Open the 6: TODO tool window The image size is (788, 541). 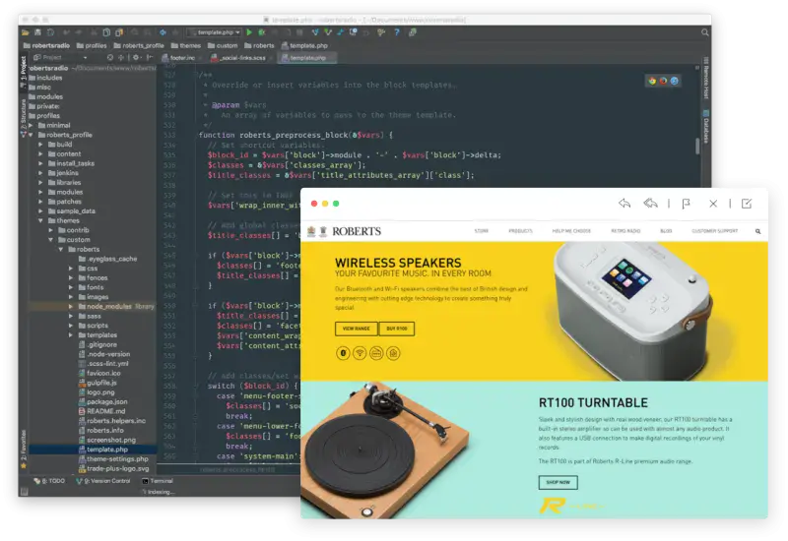49,481
